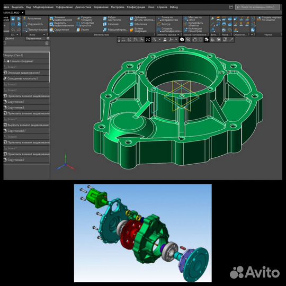Pick Ребро жесткости rib tool
The image size is (286, 286).
pyautogui.click(x=112, y=19)
